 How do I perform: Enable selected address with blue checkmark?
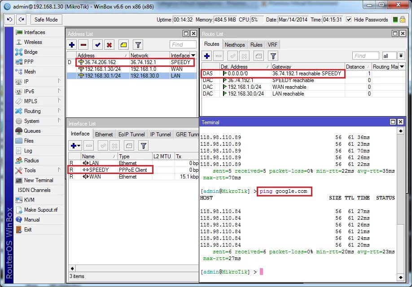click(x=98, y=45)
